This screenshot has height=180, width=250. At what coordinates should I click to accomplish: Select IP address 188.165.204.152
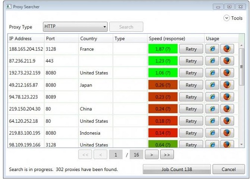click(x=26, y=49)
